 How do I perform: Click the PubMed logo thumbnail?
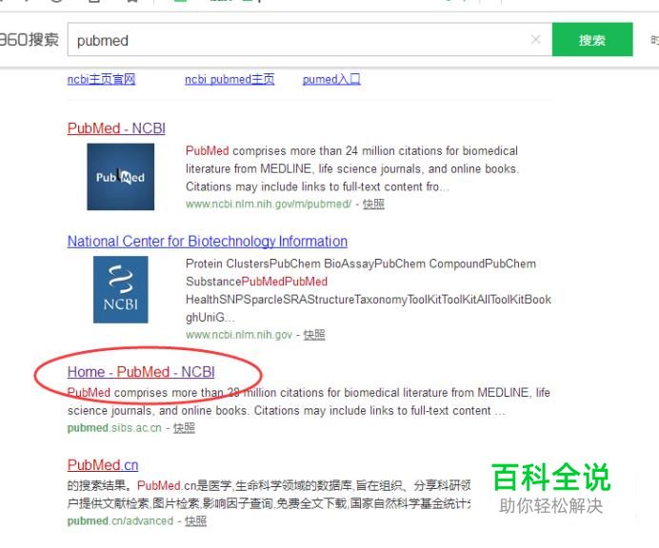[x=121, y=177]
